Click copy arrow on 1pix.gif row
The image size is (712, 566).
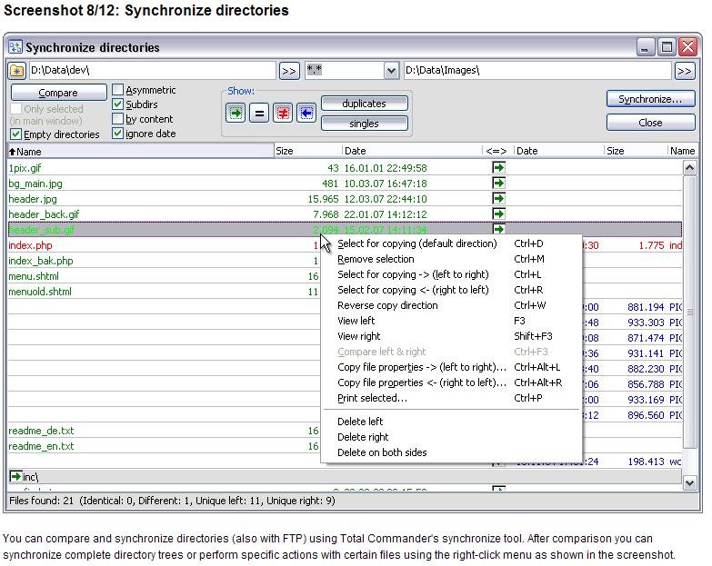tap(498, 168)
